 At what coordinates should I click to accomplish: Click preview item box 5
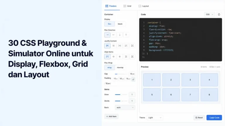click(x=152, y=94)
